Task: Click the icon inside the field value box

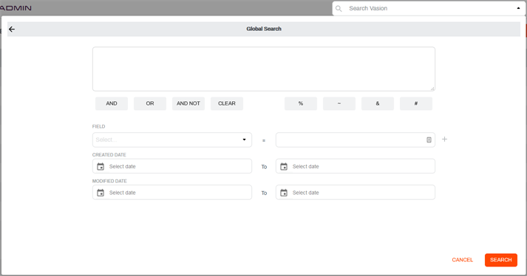Action: point(429,139)
